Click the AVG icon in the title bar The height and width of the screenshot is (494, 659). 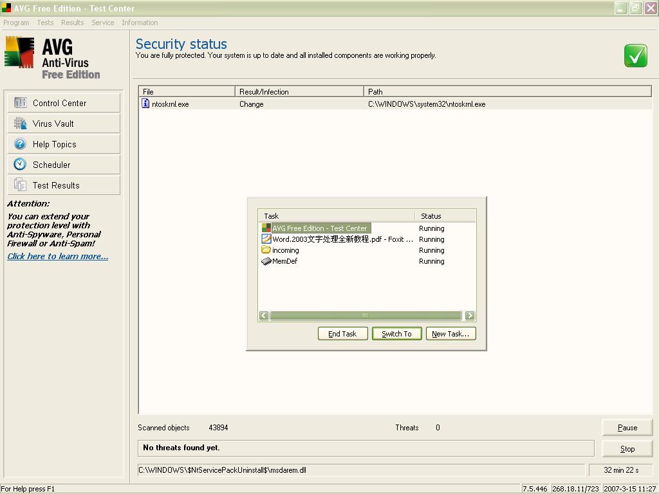pos(6,8)
